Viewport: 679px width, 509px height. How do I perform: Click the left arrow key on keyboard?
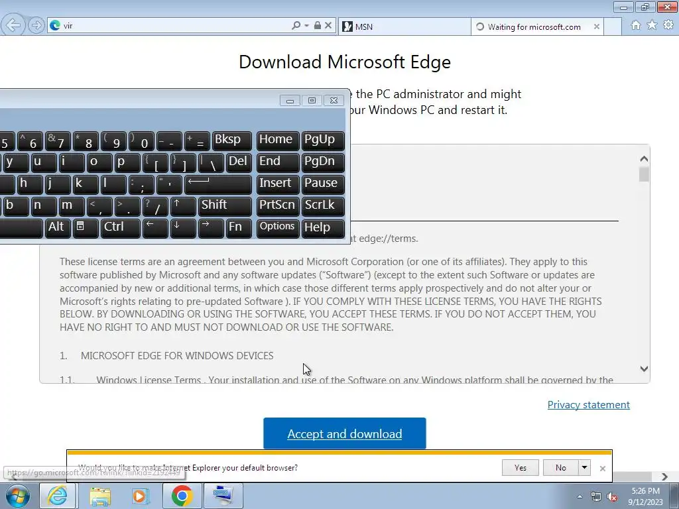coord(155,228)
